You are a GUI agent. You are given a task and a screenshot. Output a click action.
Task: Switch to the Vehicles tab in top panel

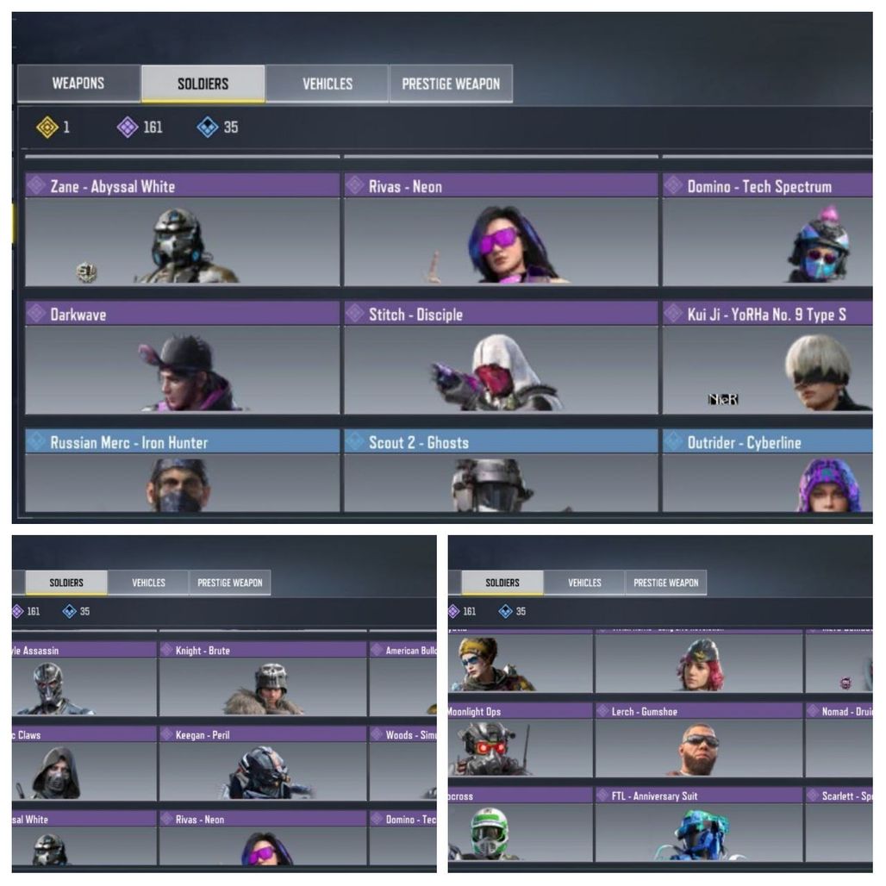[x=328, y=84]
